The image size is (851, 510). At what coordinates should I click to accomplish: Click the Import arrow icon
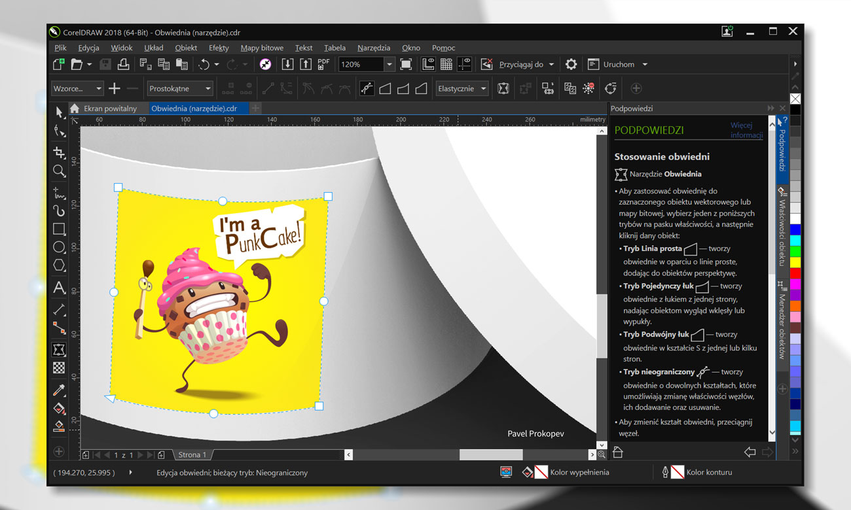coord(287,64)
